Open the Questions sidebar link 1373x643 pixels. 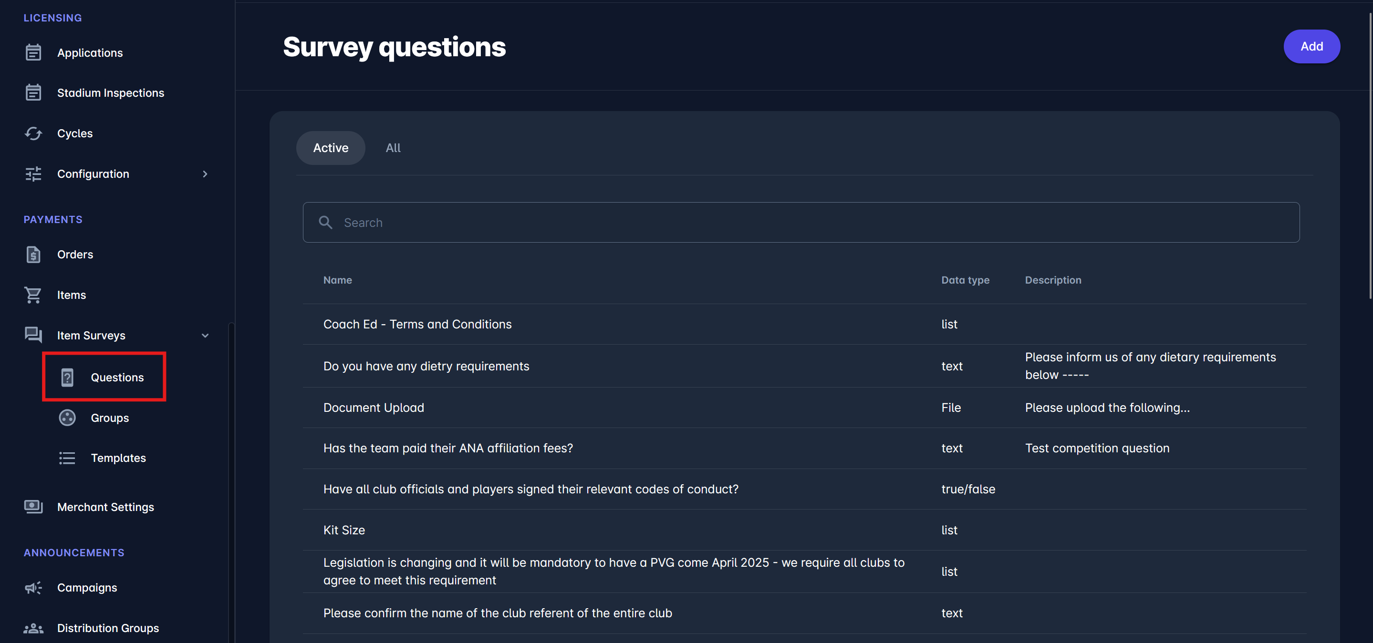click(x=117, y=378)
